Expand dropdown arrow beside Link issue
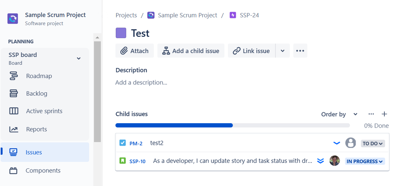This screenshot has width=400, height=186. pyautogui.click(x=282, y=51)
